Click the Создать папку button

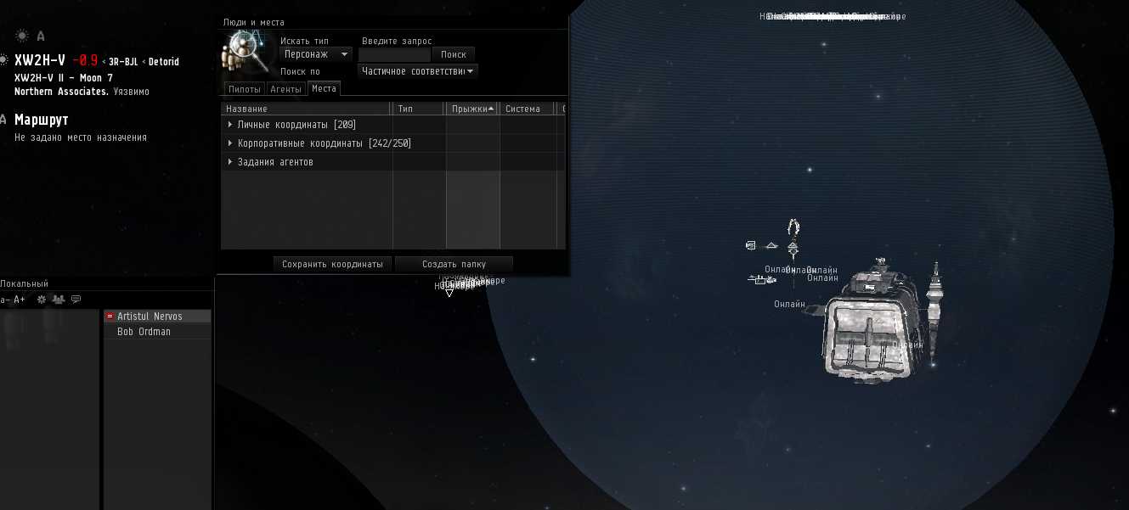pos(454,264)
